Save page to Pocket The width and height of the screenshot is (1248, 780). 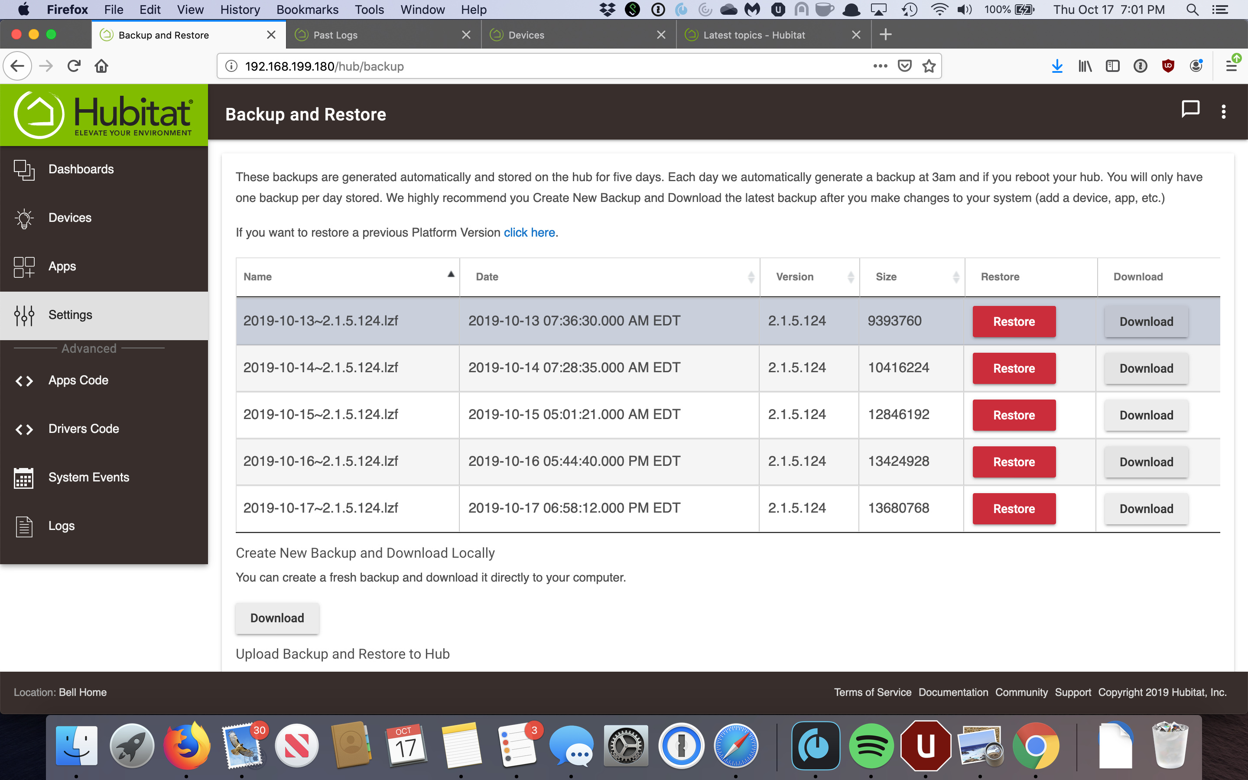pos(904,66)
